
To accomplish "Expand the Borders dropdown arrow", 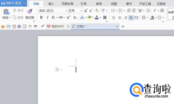I will [x=163, y=18].
